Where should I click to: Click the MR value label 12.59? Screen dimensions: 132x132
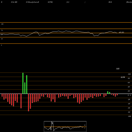[x=123, y=77]
